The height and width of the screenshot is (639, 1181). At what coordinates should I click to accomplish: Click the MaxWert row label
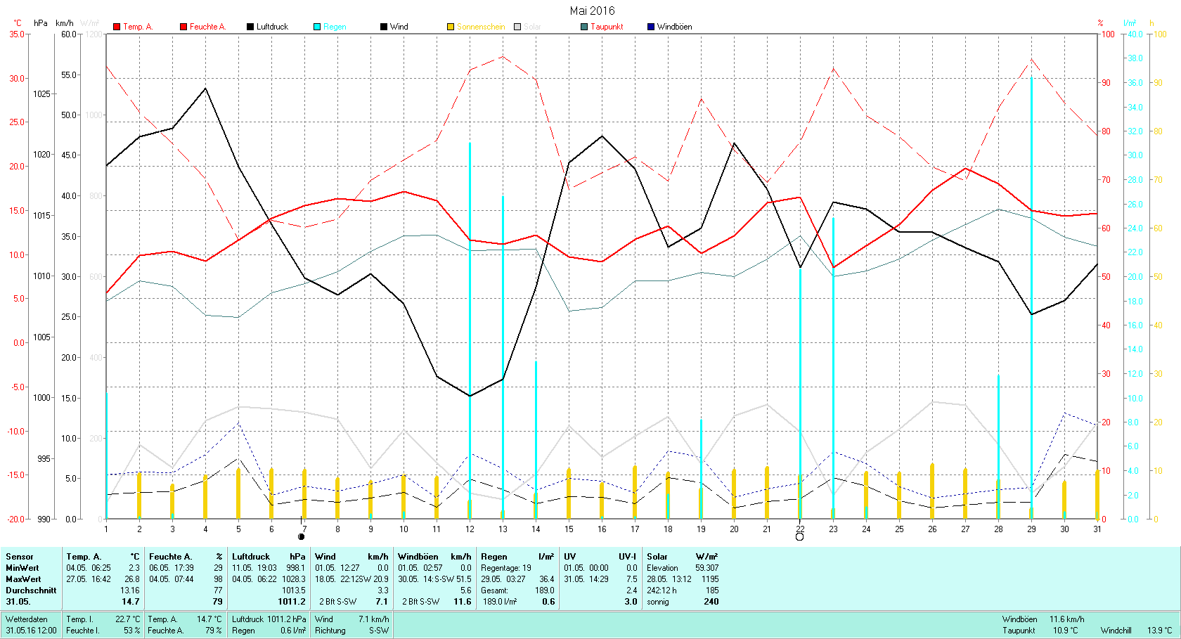23,579
